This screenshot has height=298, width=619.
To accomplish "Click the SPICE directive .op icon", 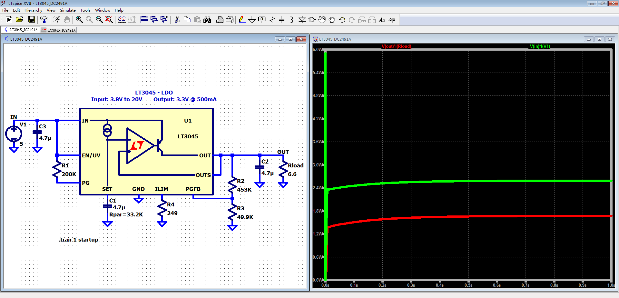I will point(392,20).
